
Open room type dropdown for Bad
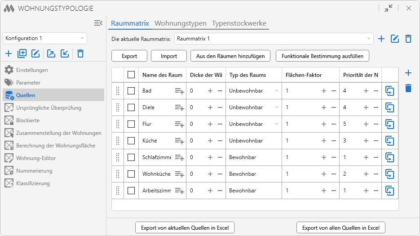point(277,91)
